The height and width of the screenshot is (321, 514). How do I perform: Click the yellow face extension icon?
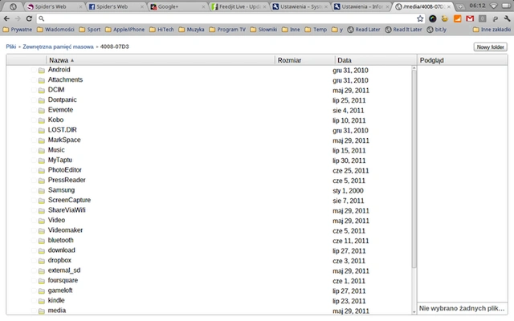point(445,18)
